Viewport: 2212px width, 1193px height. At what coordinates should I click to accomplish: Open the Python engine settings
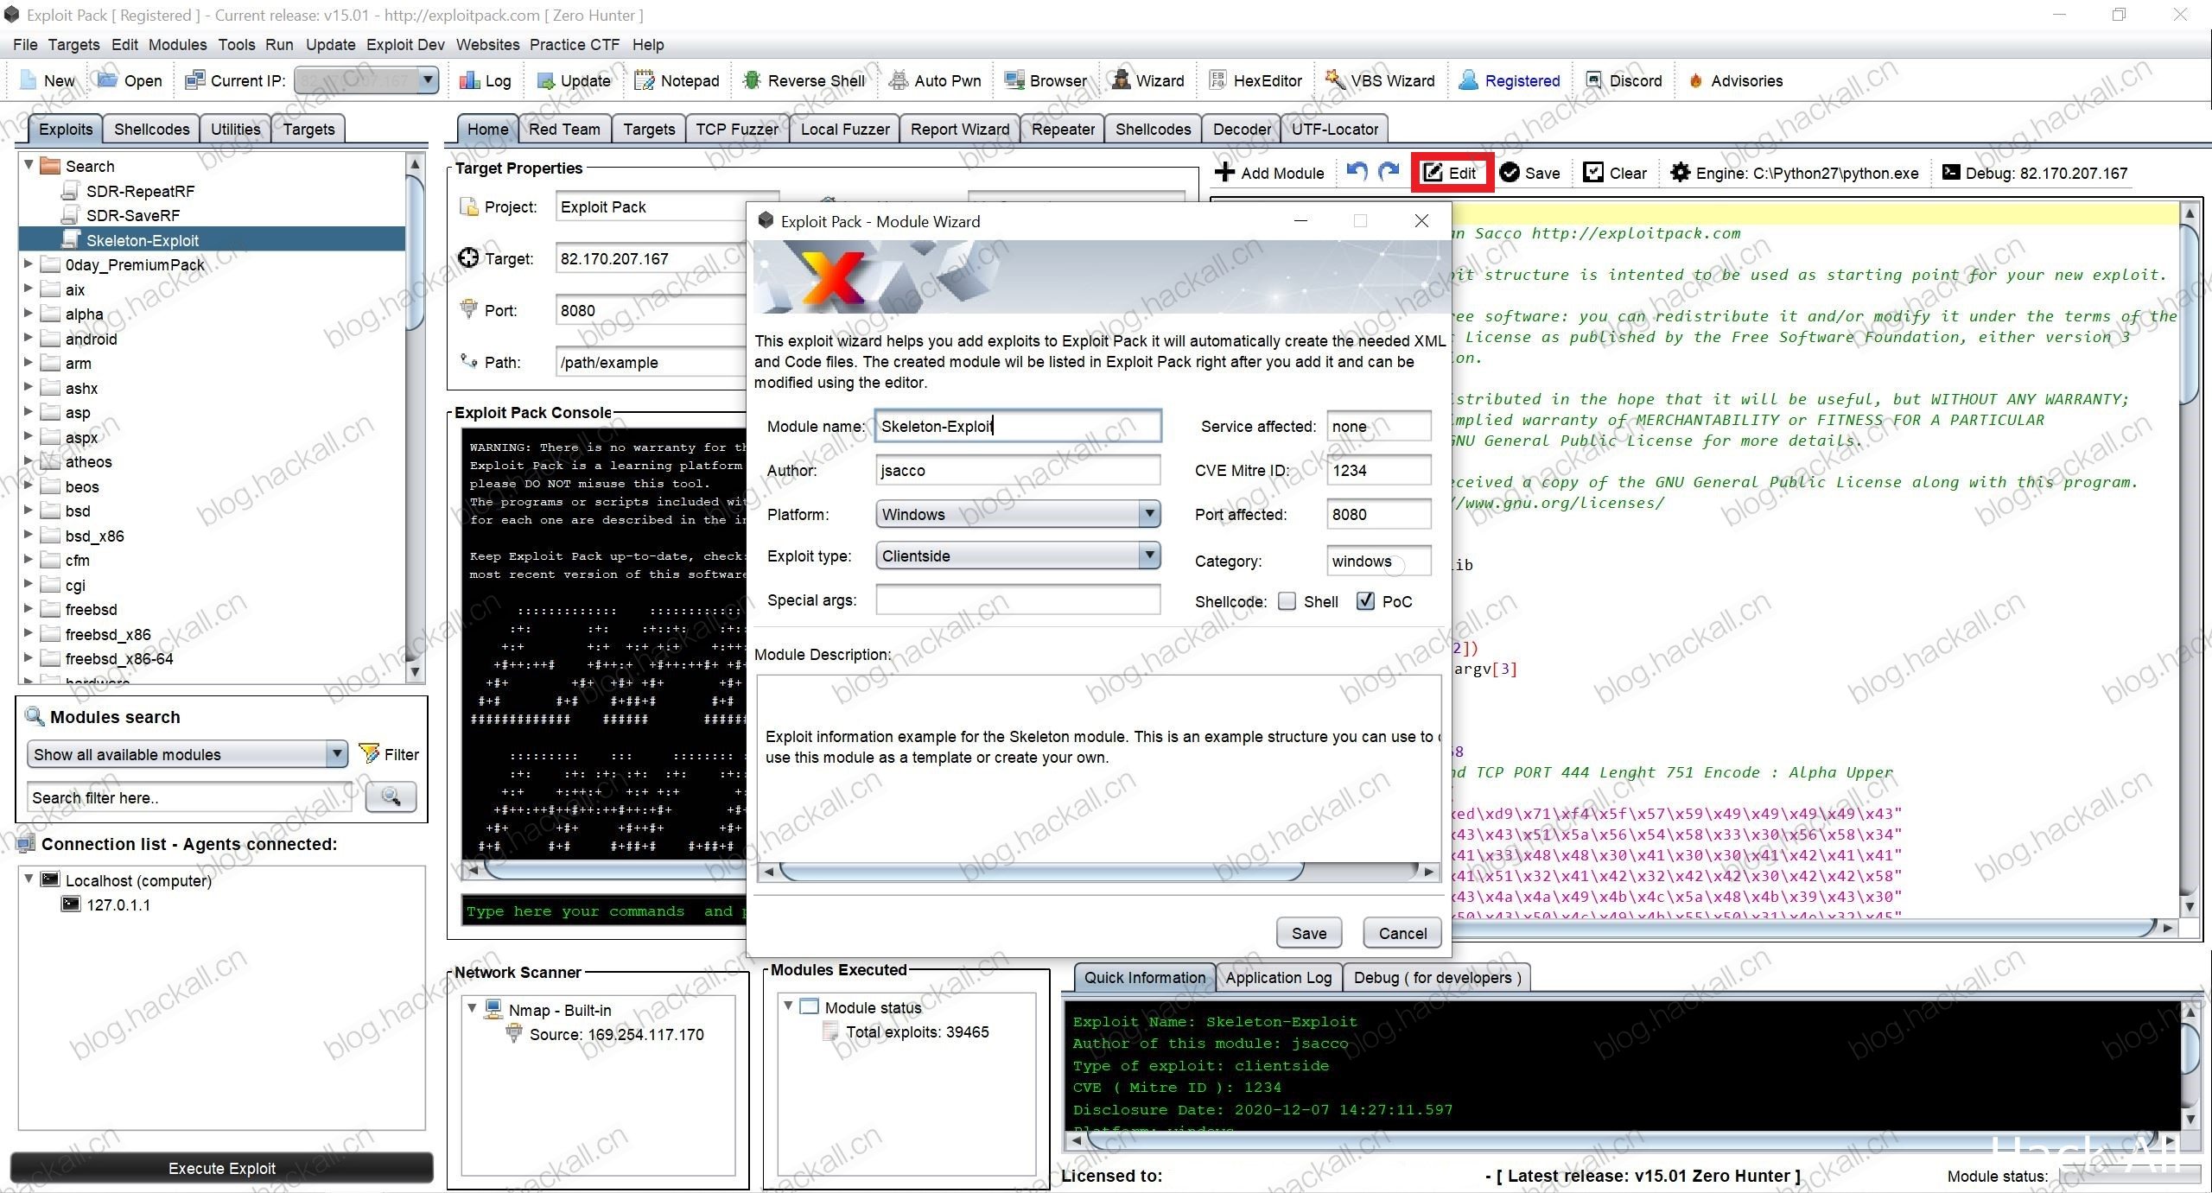[x=1794, y=173]
